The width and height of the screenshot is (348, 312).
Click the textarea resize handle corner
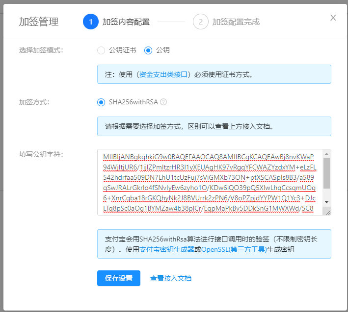pos(327,212)
